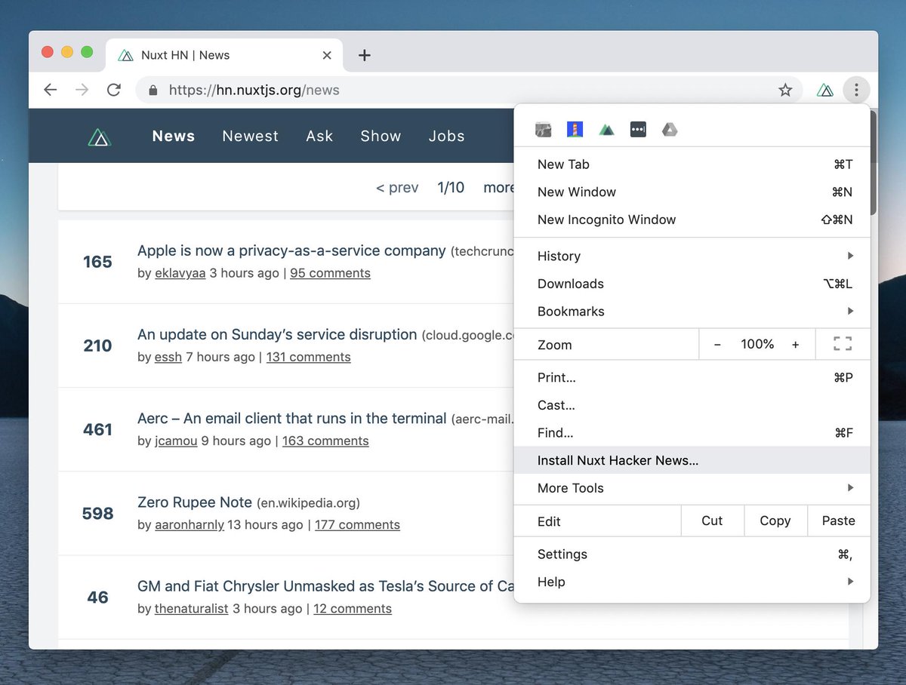Viewport: 906px width, 685px height.
Task: Open user eklavyaa's profile
Action: [x=180, y=273]
